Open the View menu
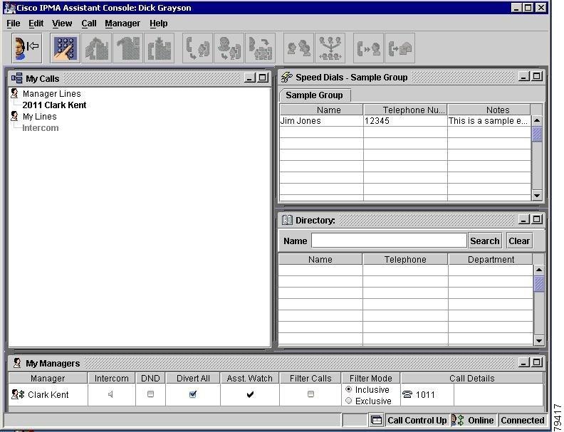Image resolution: width=564 pixels, height=432 pixels. pos(62,23)
